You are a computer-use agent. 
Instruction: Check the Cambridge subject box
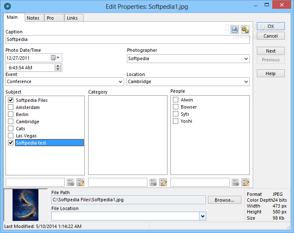click(x=11, y=122)
